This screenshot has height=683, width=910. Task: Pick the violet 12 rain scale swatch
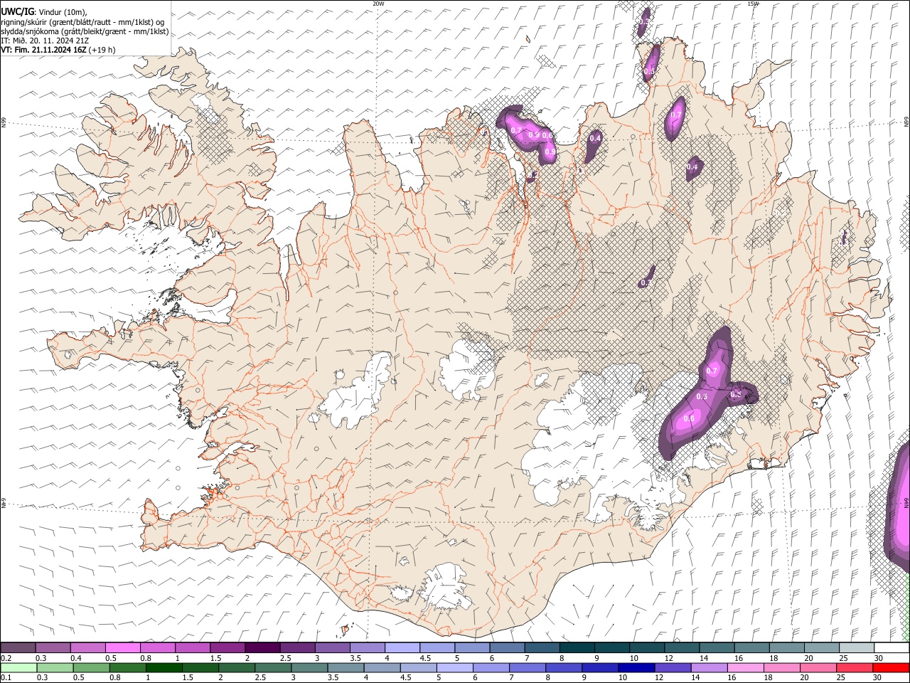673,667
